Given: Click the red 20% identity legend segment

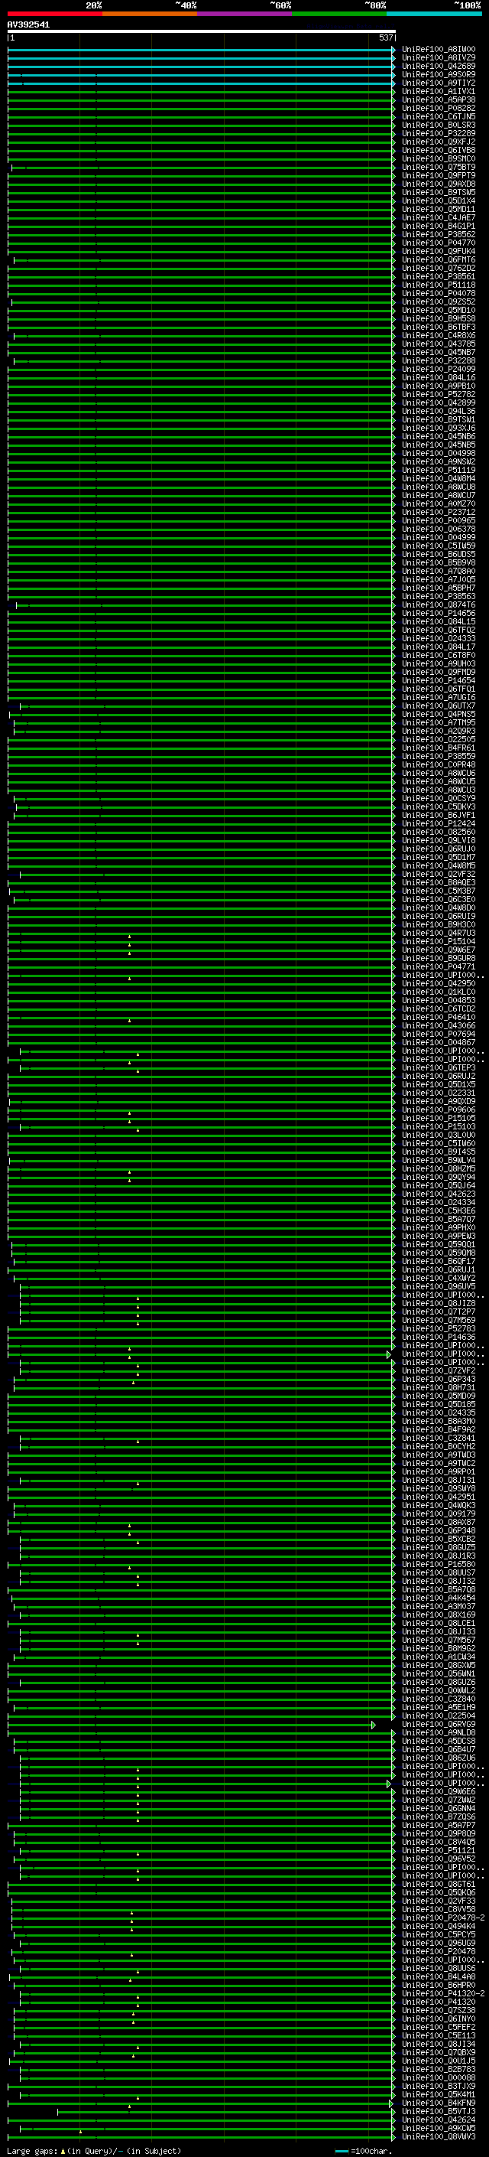Looking at the screenshot, I should pos(54,14).
